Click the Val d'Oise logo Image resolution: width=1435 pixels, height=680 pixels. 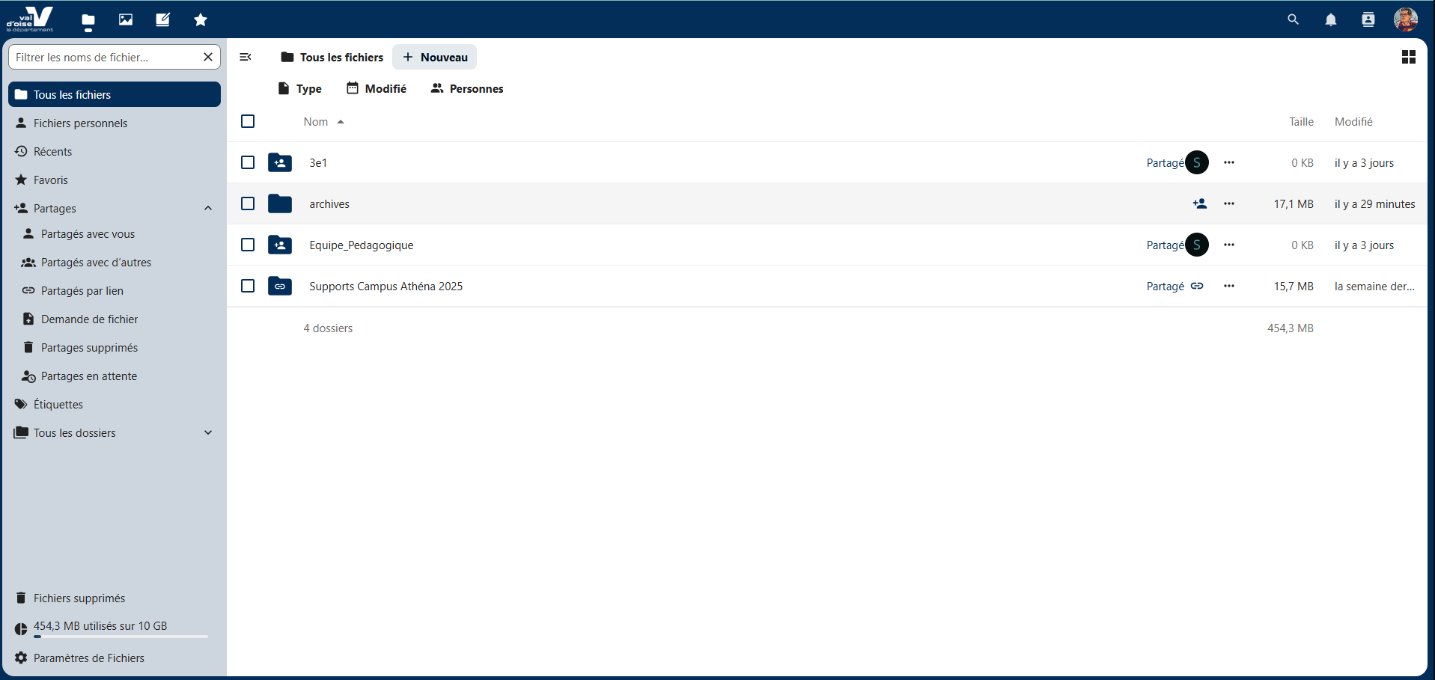(30, 19)
